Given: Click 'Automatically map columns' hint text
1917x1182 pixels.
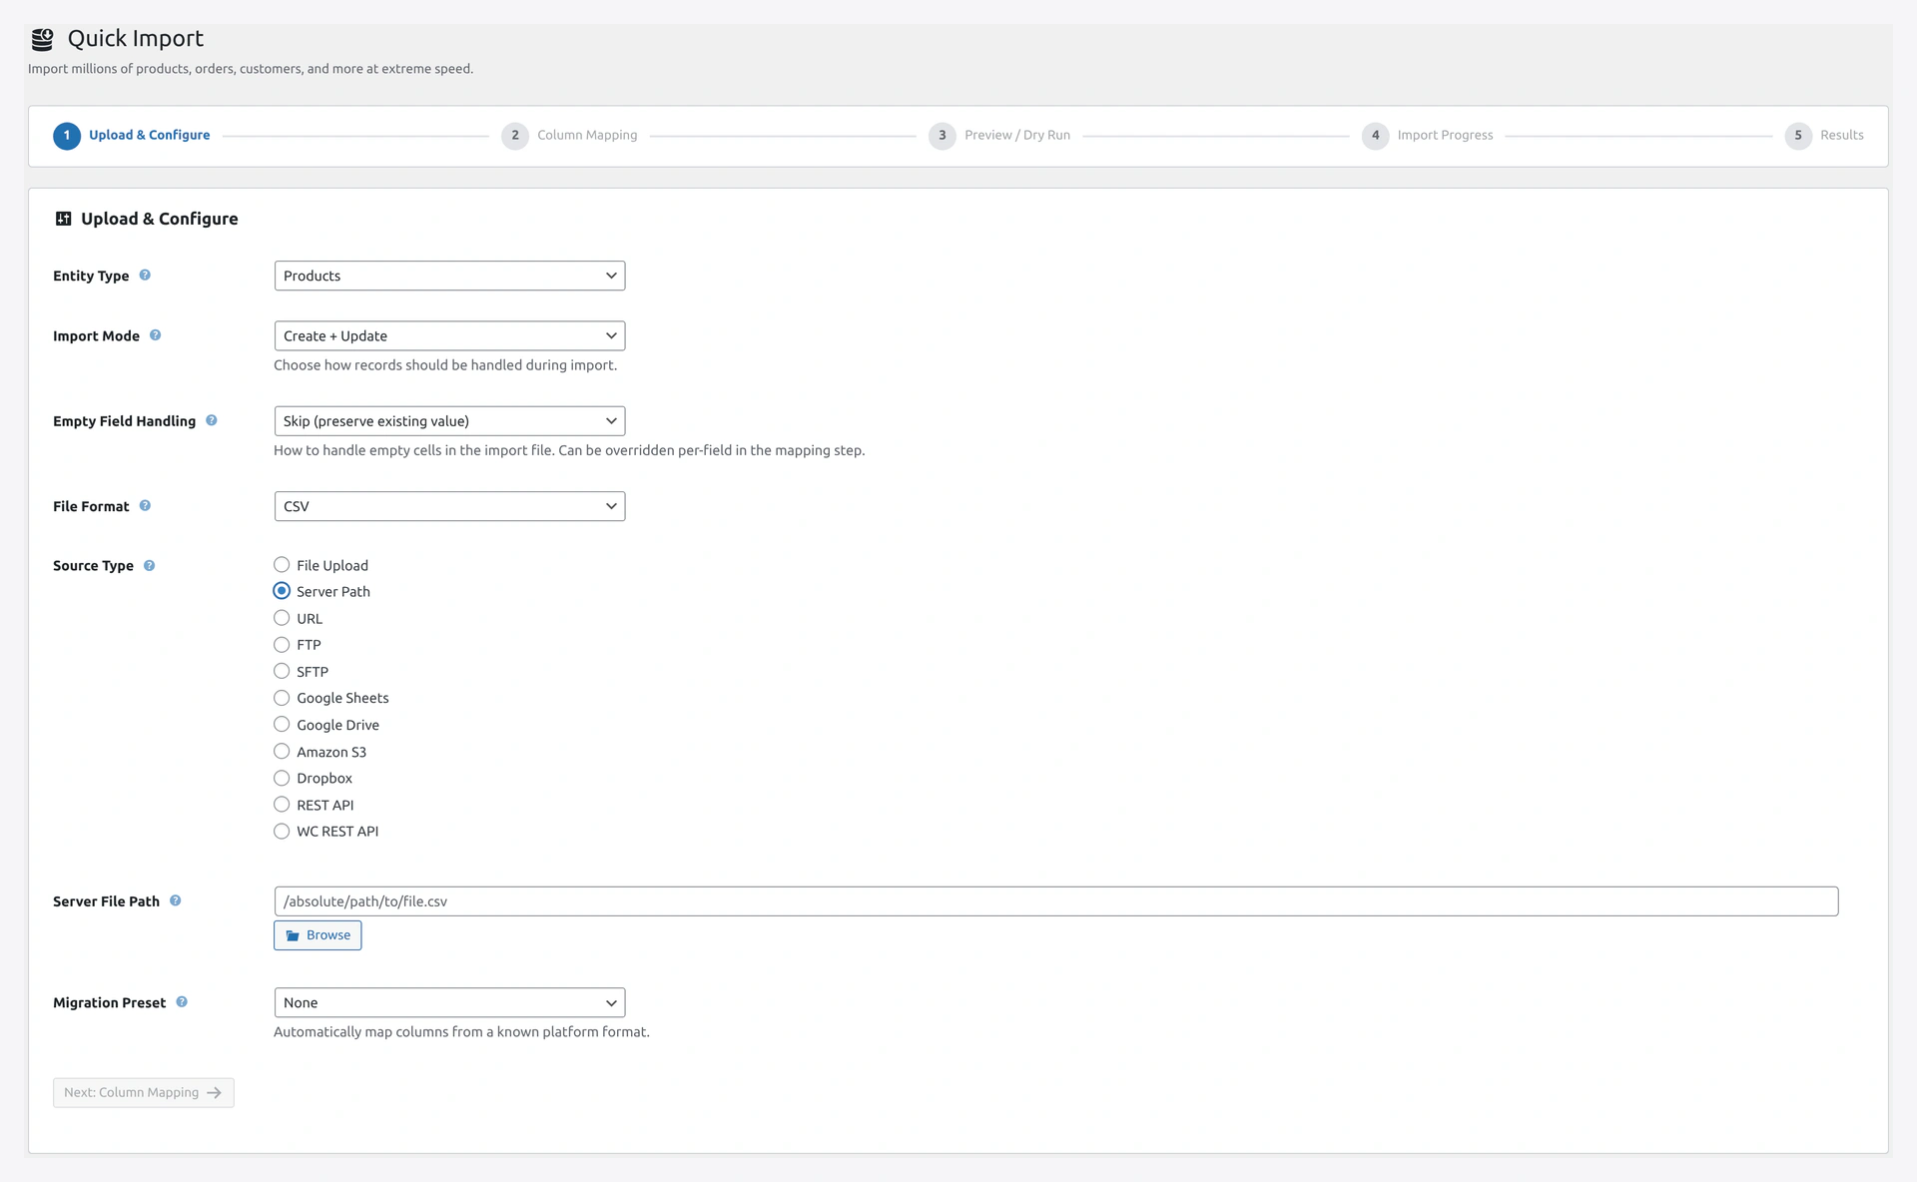Looking at the screenshot, I should pos(461,1031).
